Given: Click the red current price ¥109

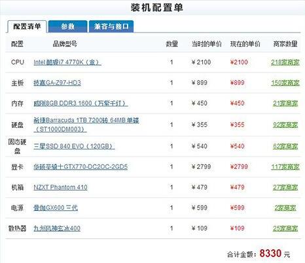Looking at the screenshot, I should [x=238, y=228].
